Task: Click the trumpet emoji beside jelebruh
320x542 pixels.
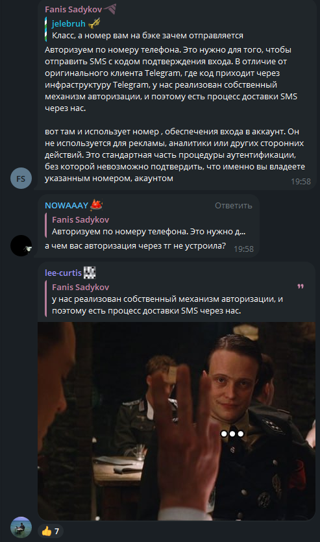Action: (94, 23)
